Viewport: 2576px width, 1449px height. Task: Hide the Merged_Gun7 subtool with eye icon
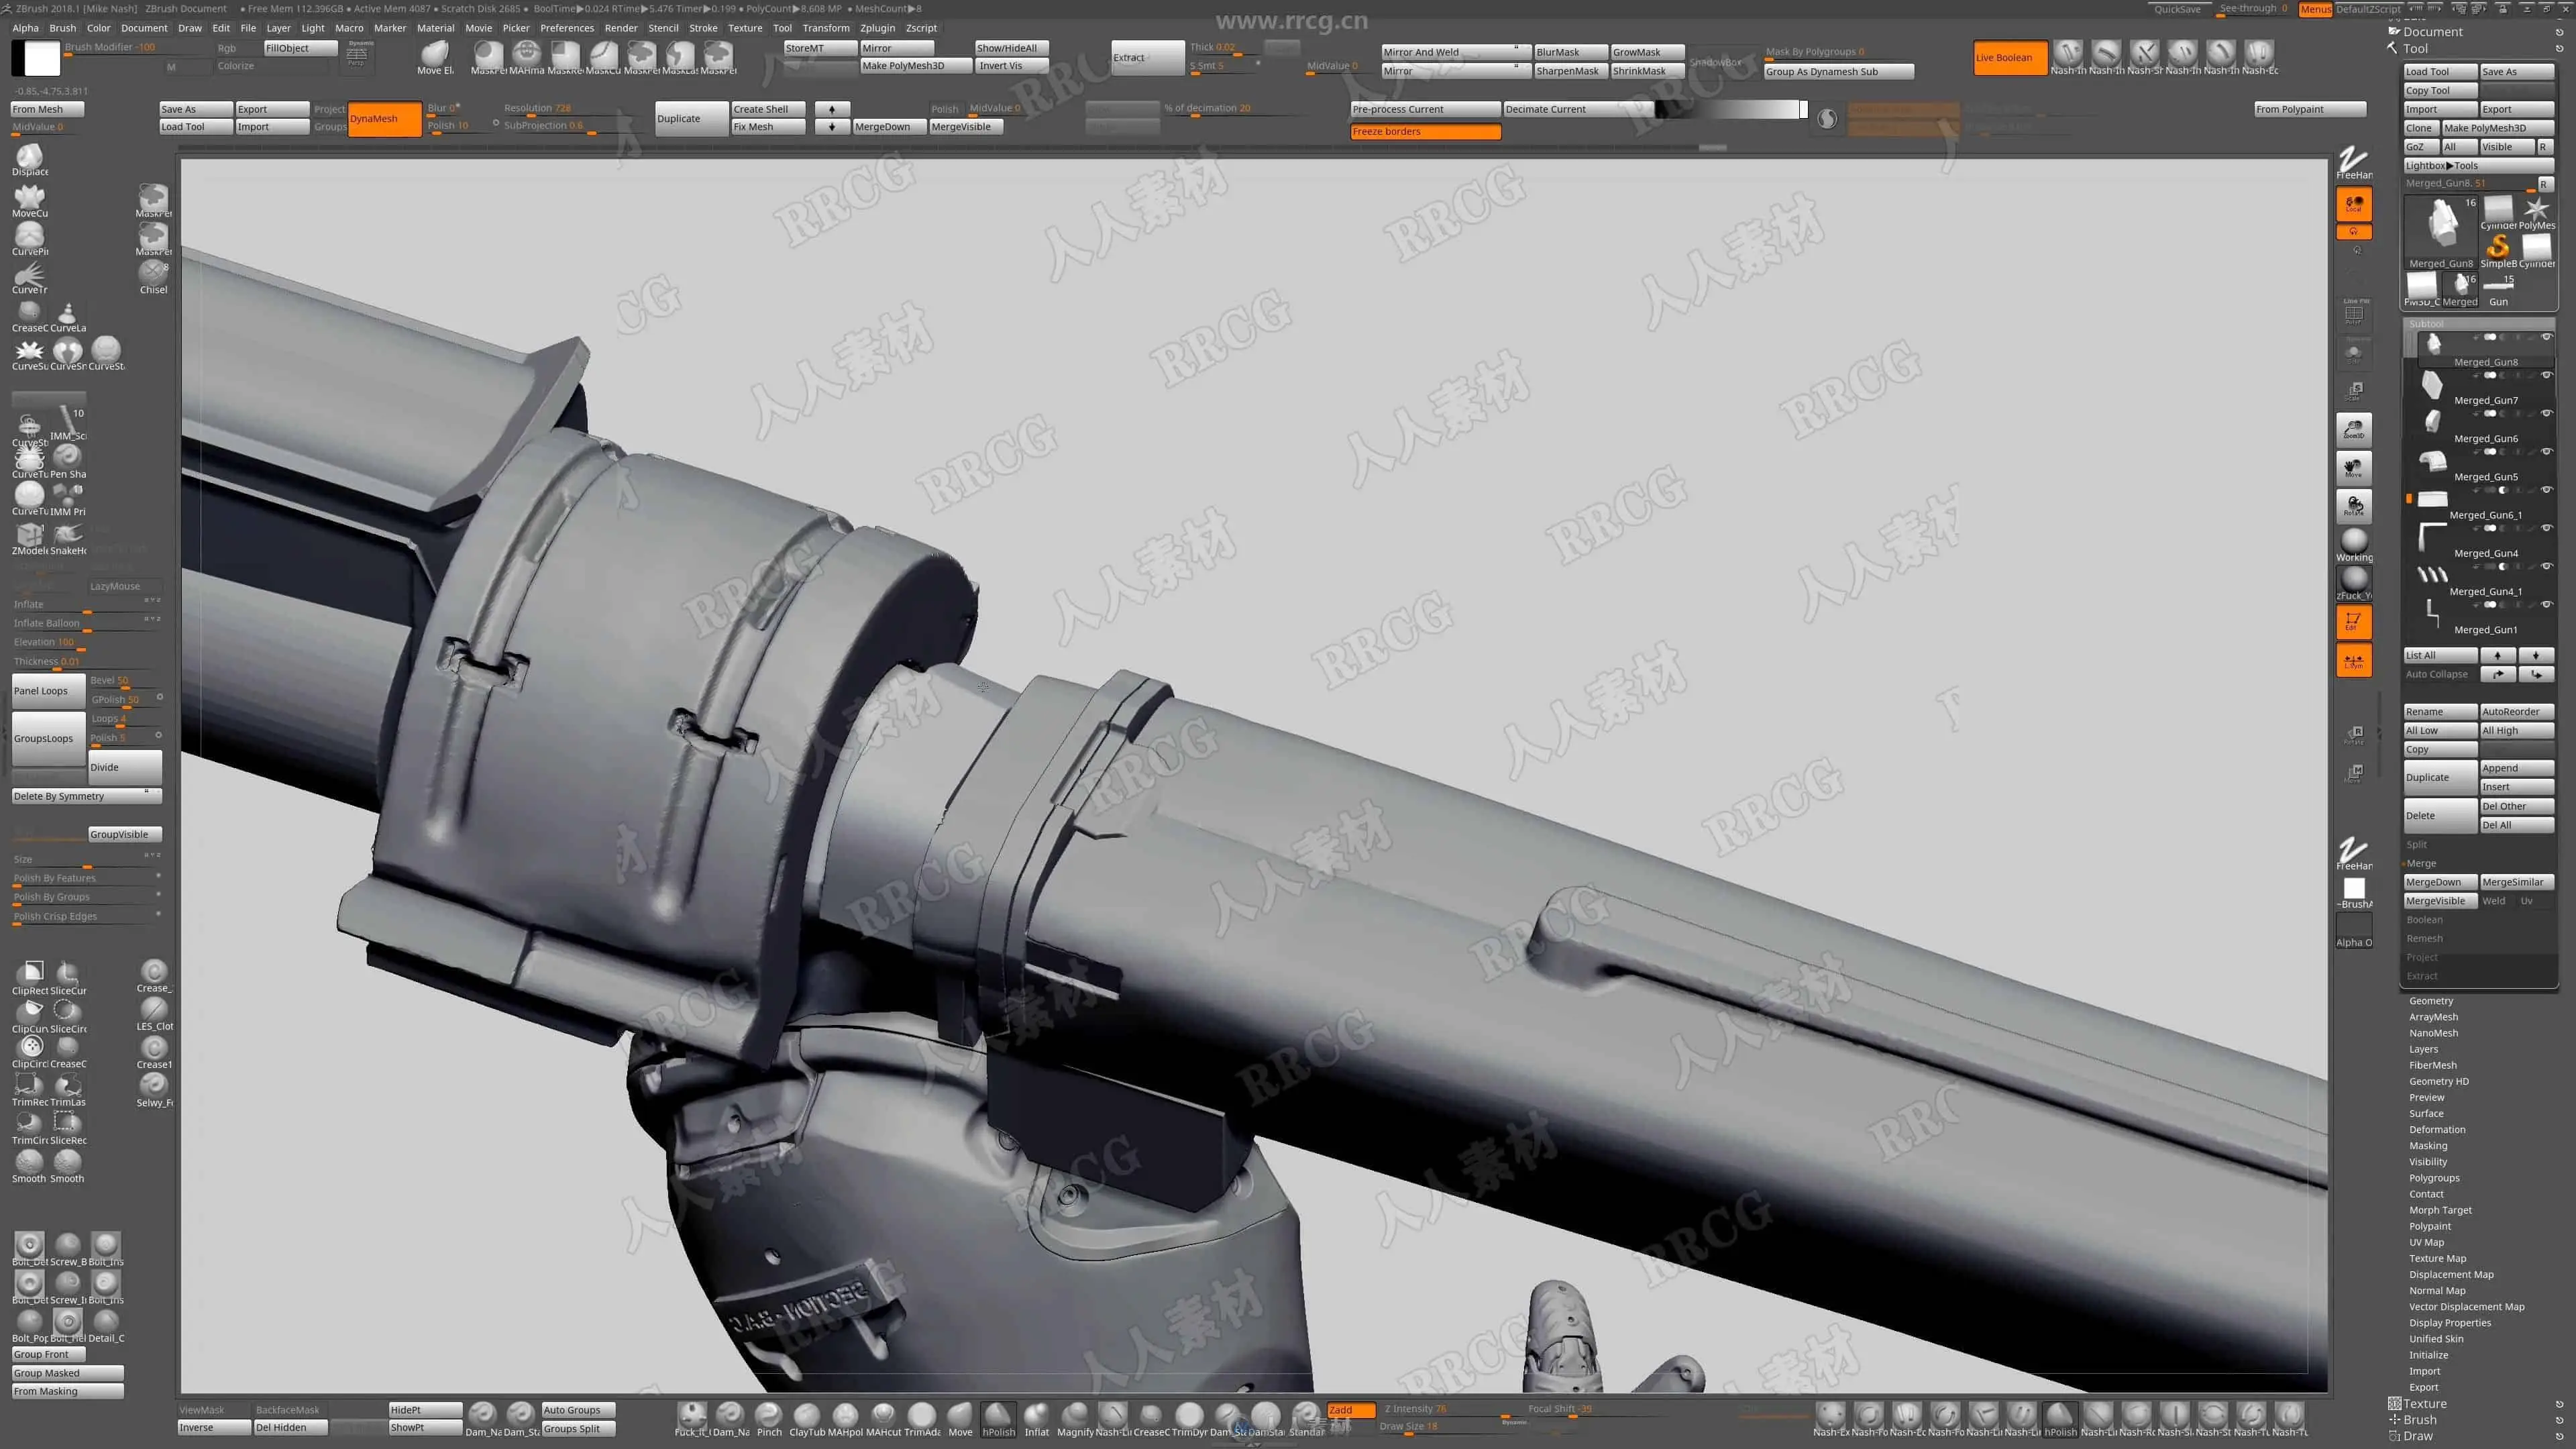[2546, 375]
